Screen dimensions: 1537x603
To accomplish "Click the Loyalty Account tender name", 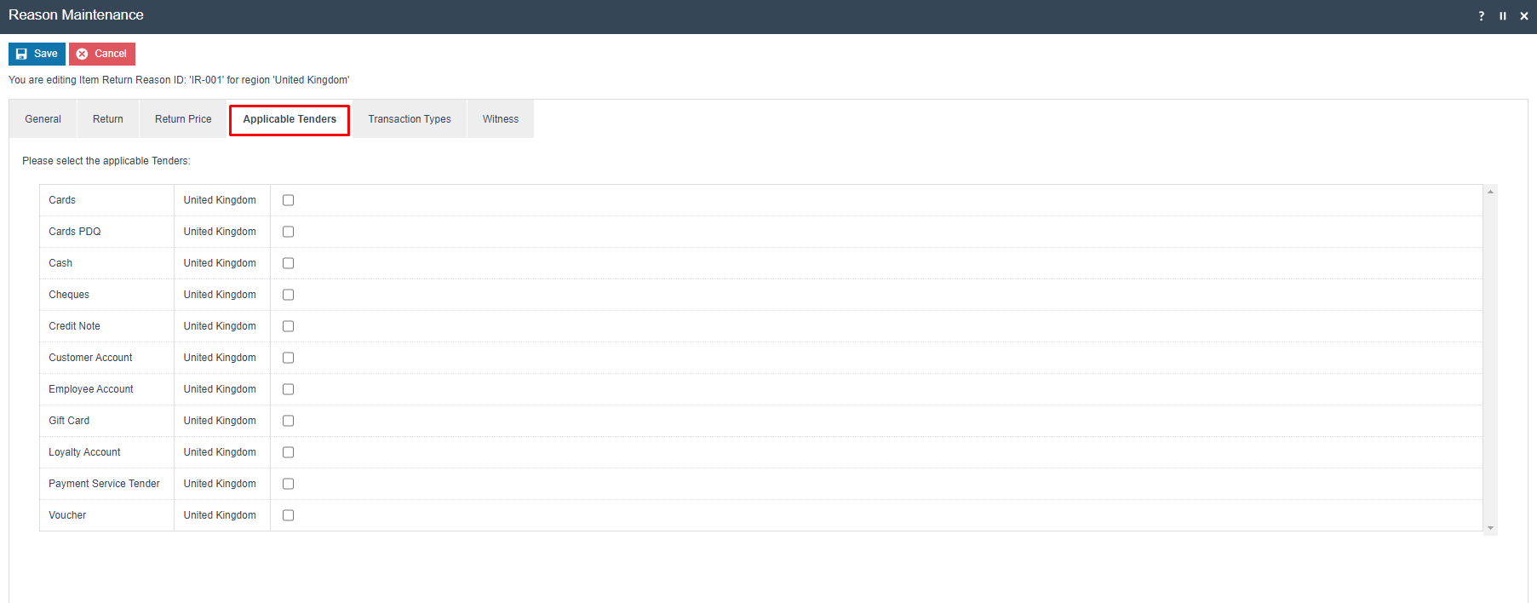I will coord(84,452).
